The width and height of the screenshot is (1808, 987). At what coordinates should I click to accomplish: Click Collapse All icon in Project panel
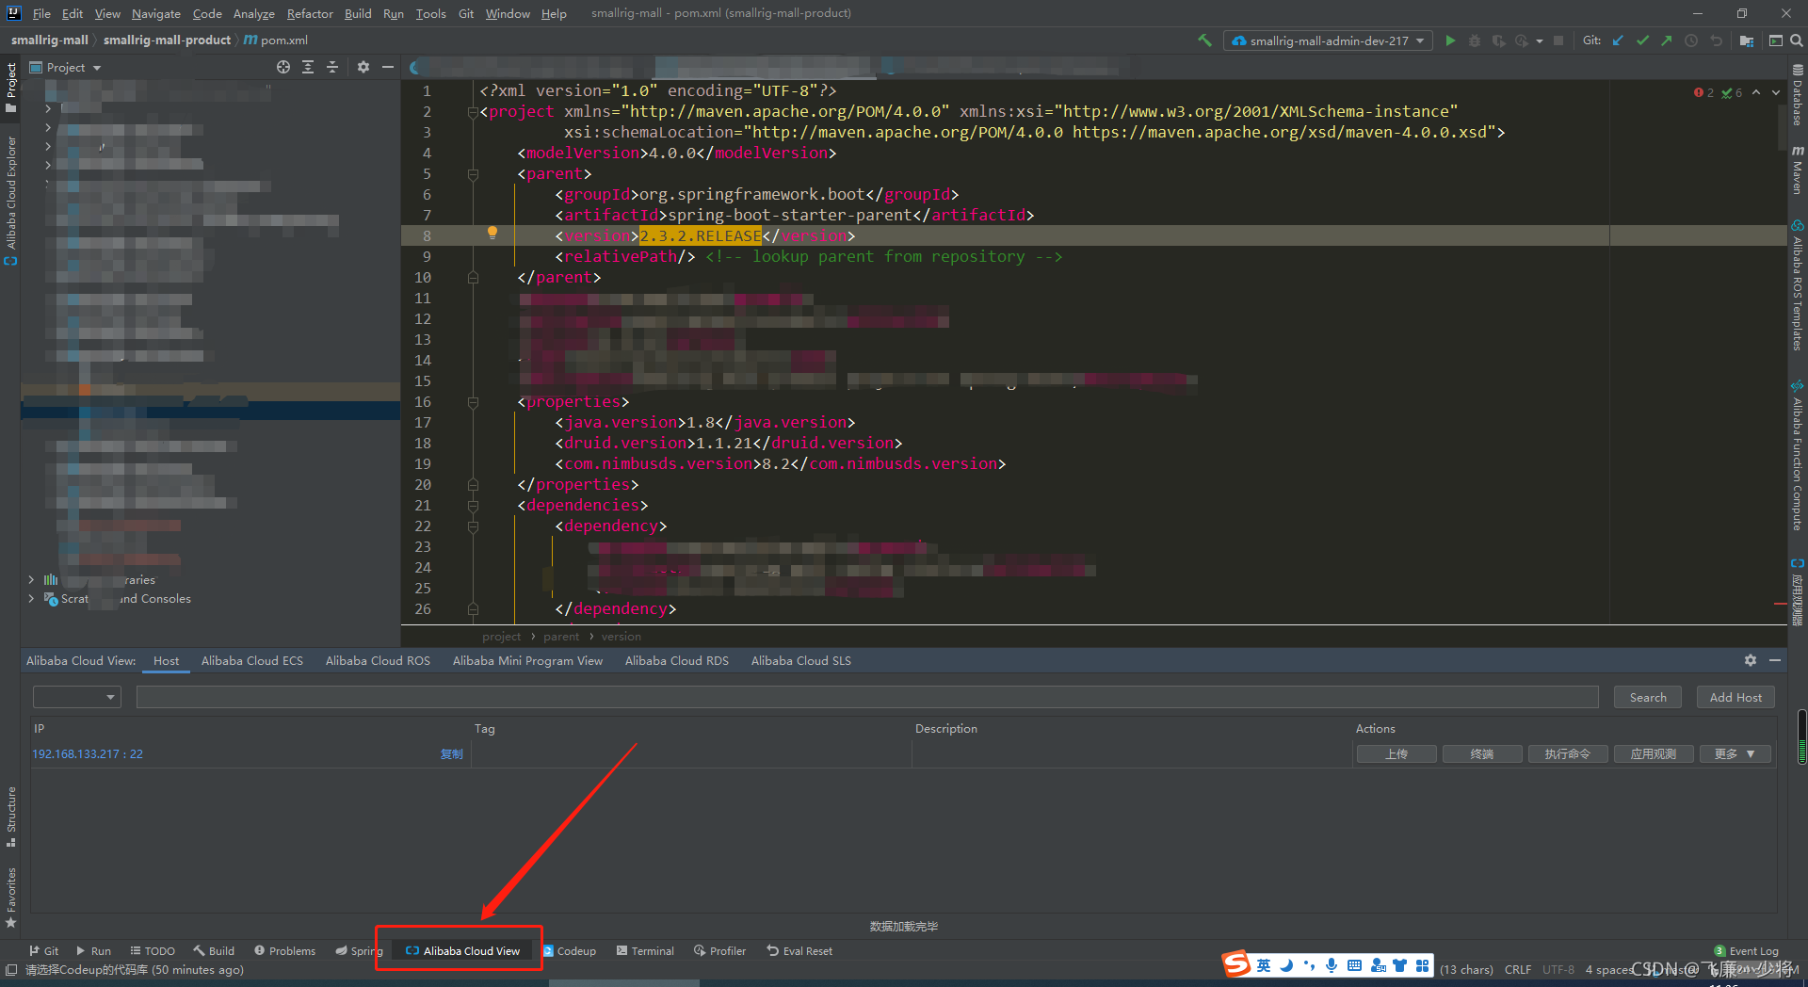point(332,67)
